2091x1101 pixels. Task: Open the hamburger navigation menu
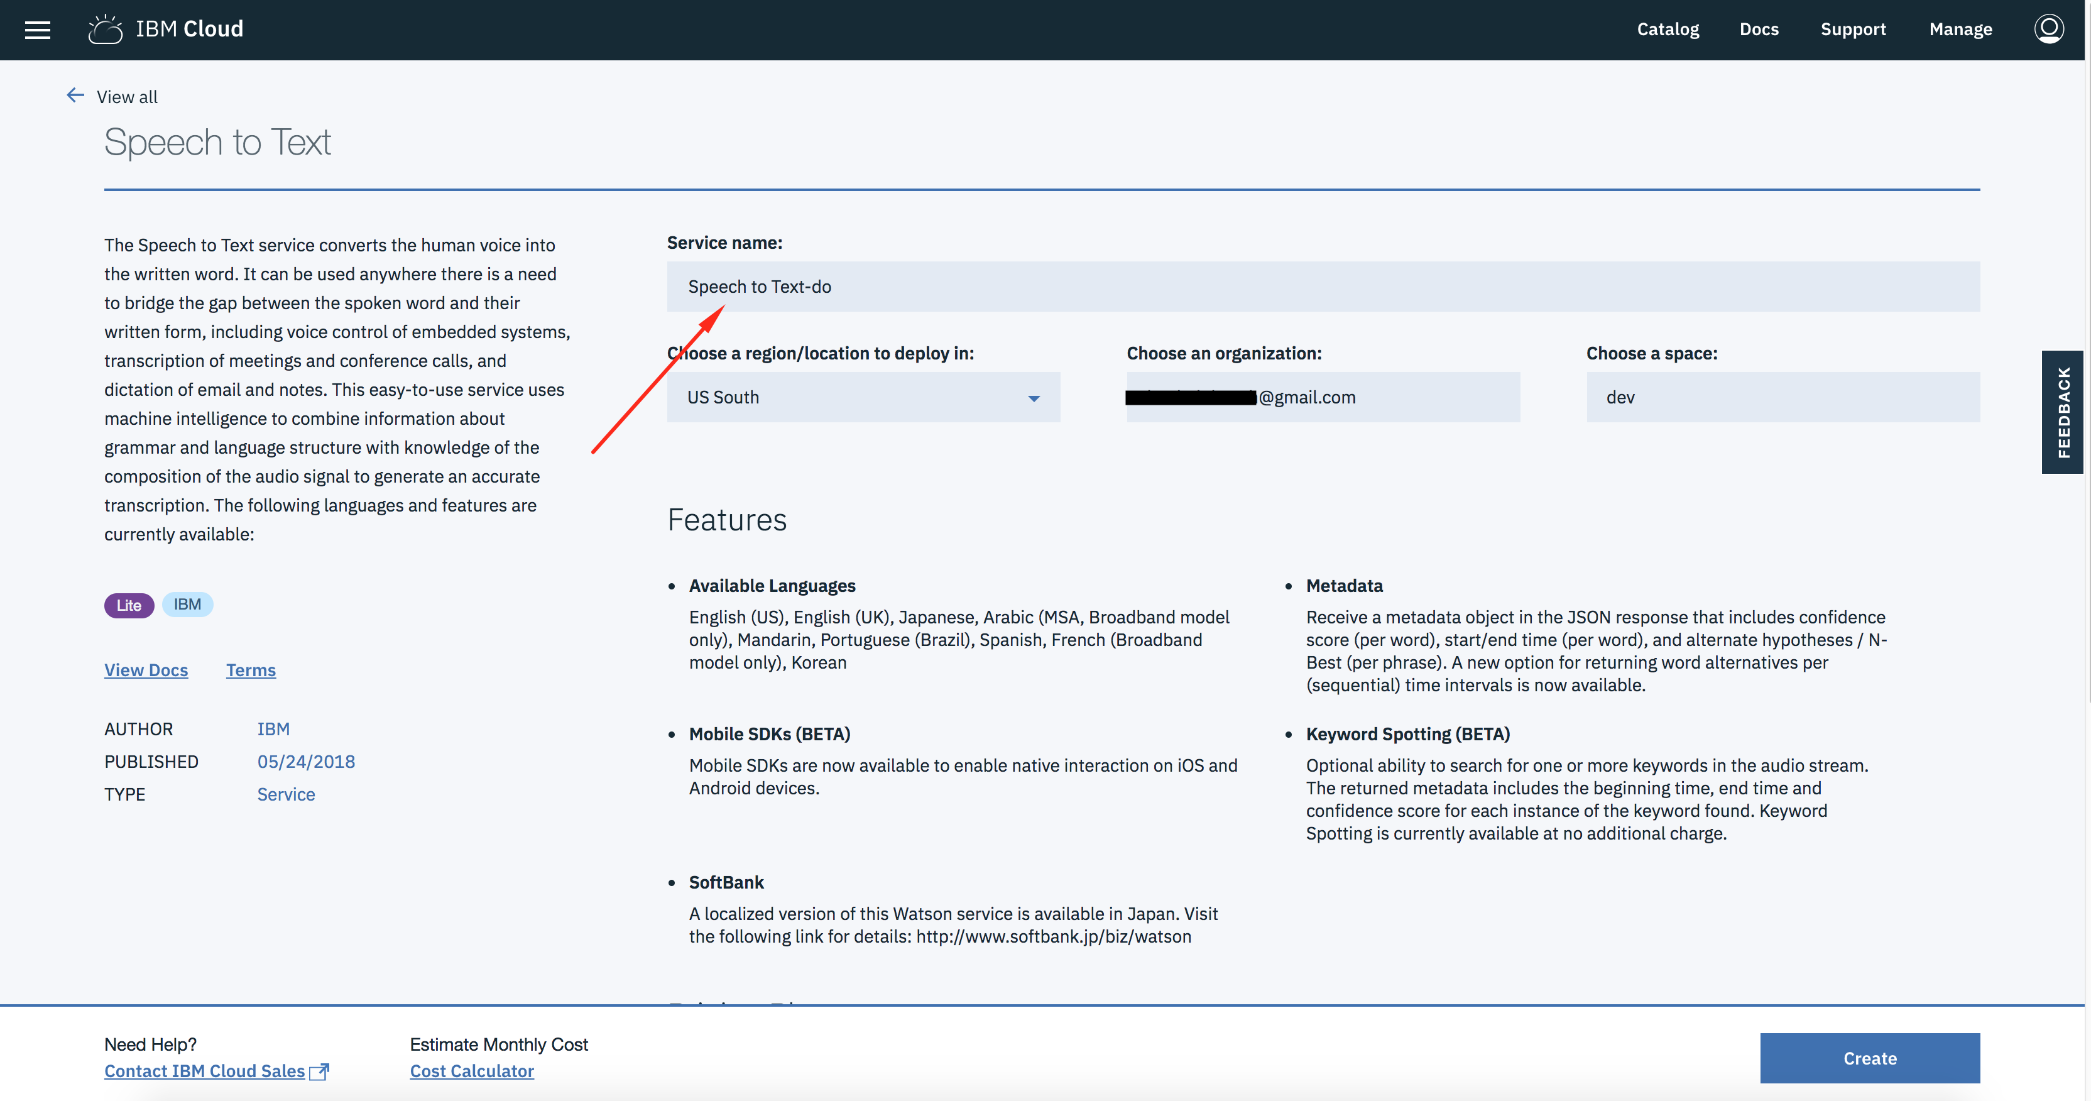tap(37, 30)
